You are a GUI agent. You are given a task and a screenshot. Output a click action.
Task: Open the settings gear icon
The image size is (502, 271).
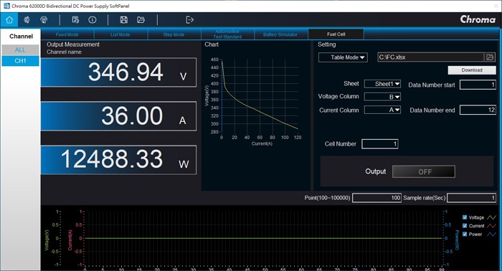coord(27,20)
